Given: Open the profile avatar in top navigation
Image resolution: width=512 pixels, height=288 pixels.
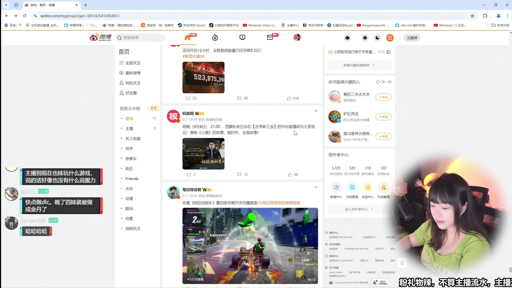Looking at the screenshot, I should [297, 37].
